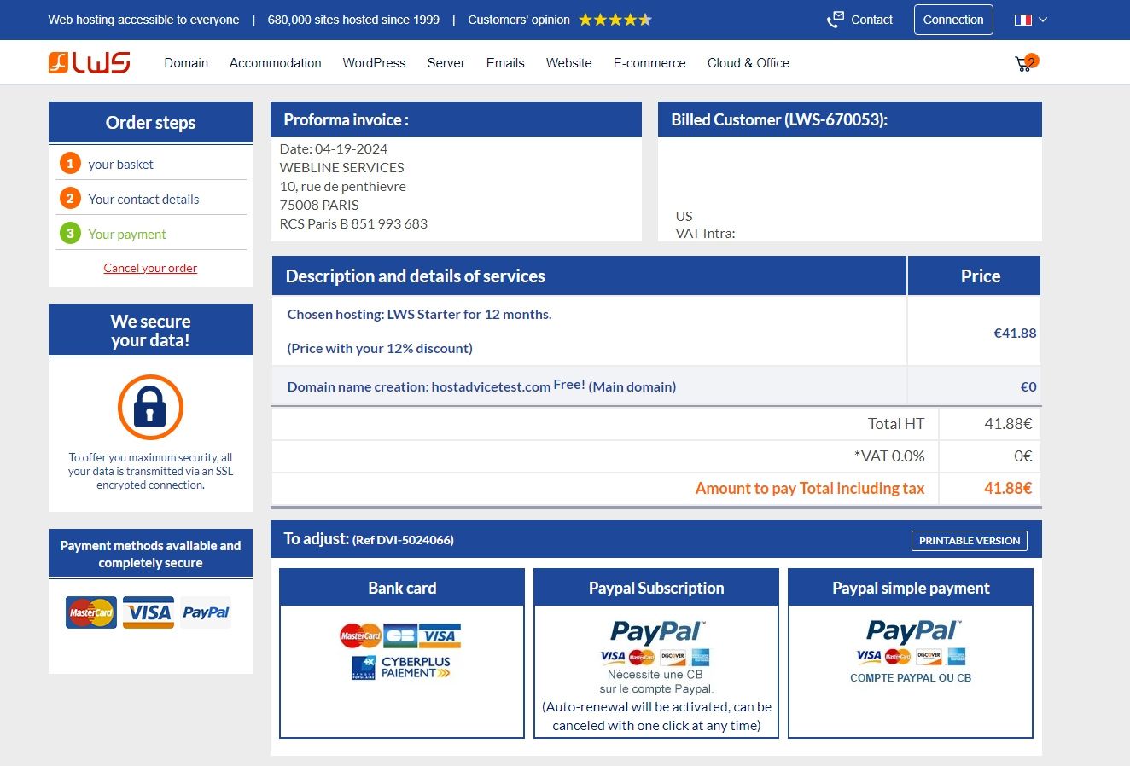The height and width of the screenshot is (766, 1130).
Task: Click the Contact link
Action: coord(871,20)
